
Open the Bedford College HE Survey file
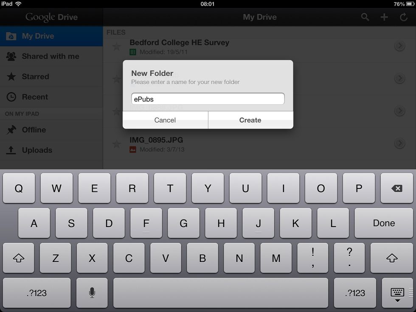pyautogui.click(x=259, y=47)
